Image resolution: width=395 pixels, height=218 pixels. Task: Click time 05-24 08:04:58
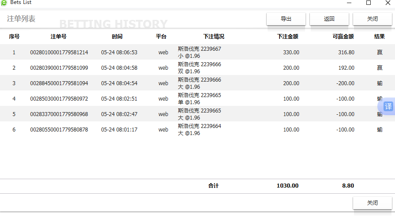119,68
